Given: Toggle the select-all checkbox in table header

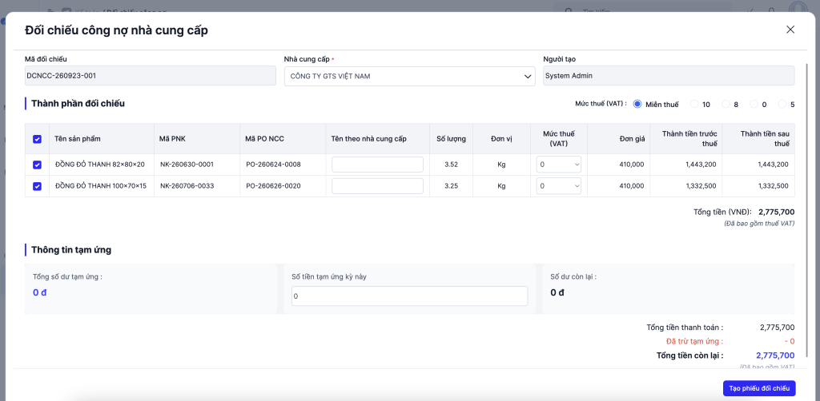Looking at the screenshot, I should tap(37, 139).
